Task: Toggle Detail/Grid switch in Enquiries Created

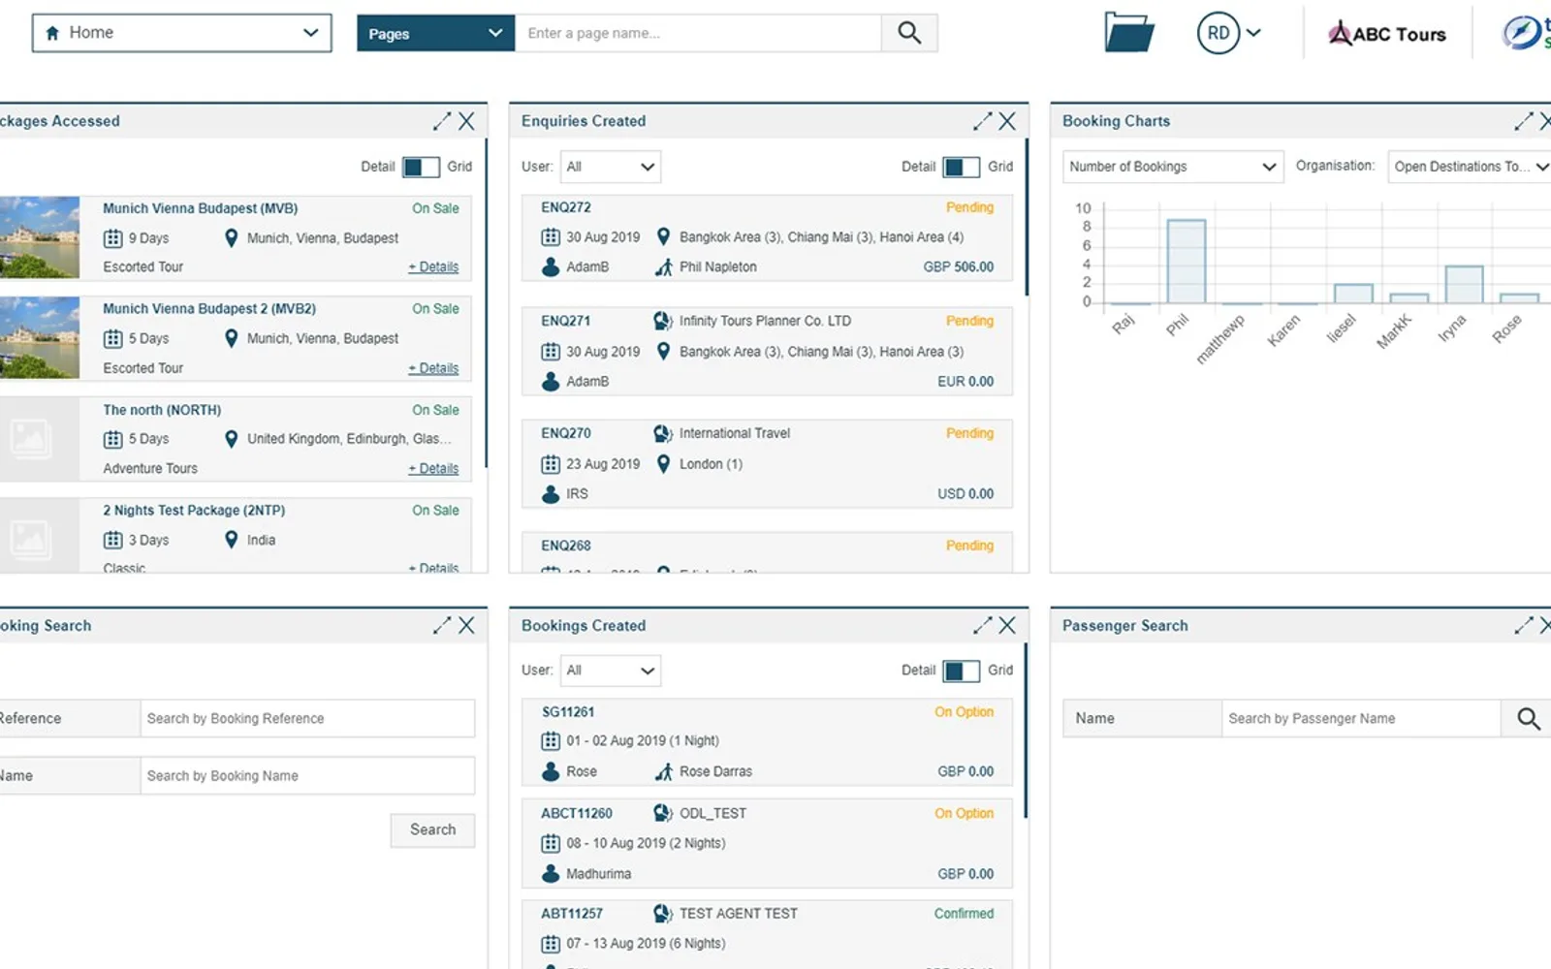Action: click(961, 167)
